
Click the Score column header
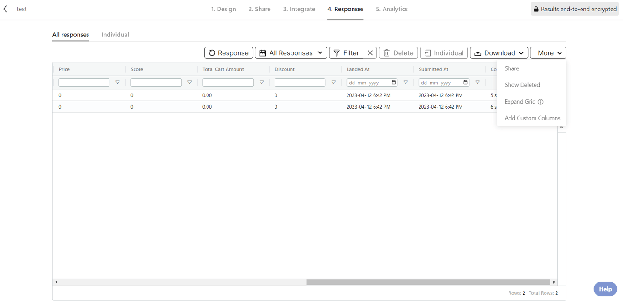click(x=137, y=69)
